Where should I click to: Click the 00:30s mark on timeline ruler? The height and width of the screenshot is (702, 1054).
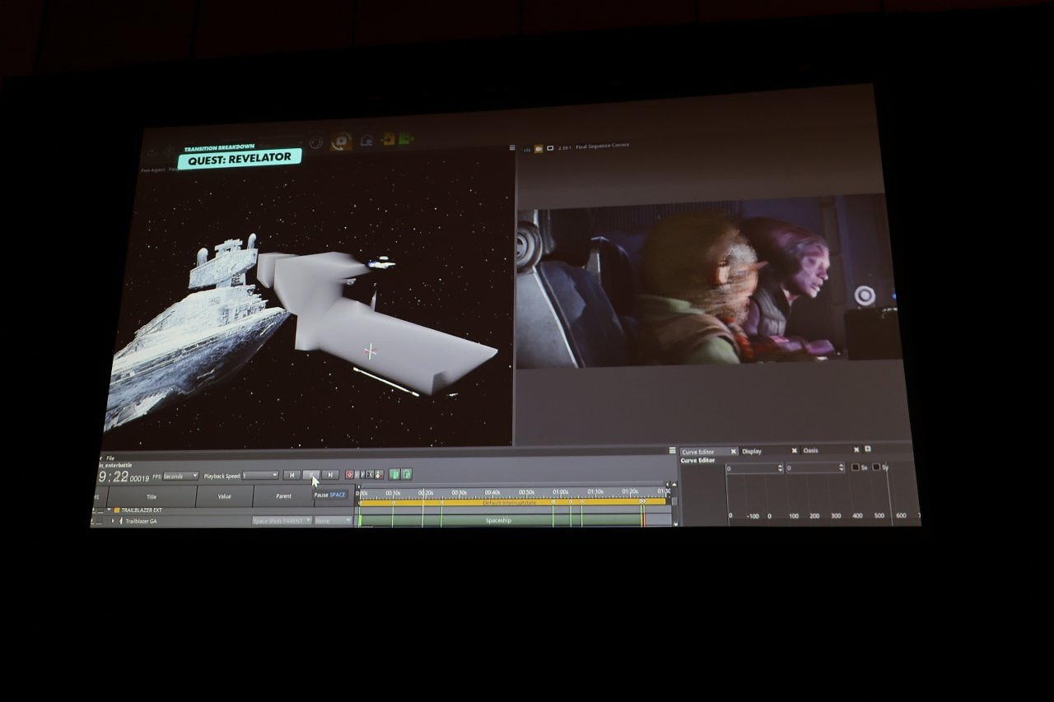(459, 493)
